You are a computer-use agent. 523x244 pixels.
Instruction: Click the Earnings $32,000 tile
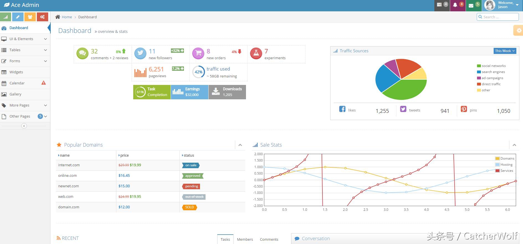[x=189, y=92]
